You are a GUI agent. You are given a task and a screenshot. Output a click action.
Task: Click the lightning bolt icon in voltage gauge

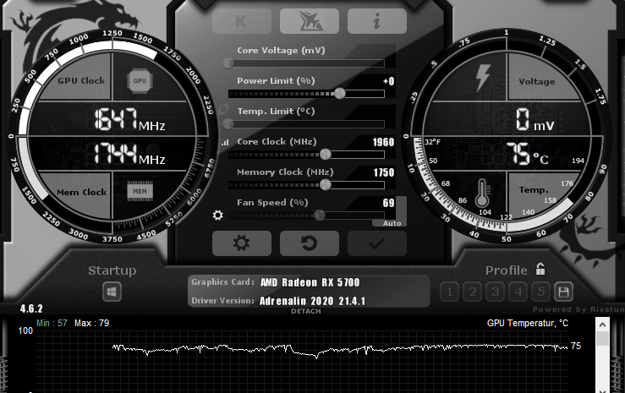483,77
